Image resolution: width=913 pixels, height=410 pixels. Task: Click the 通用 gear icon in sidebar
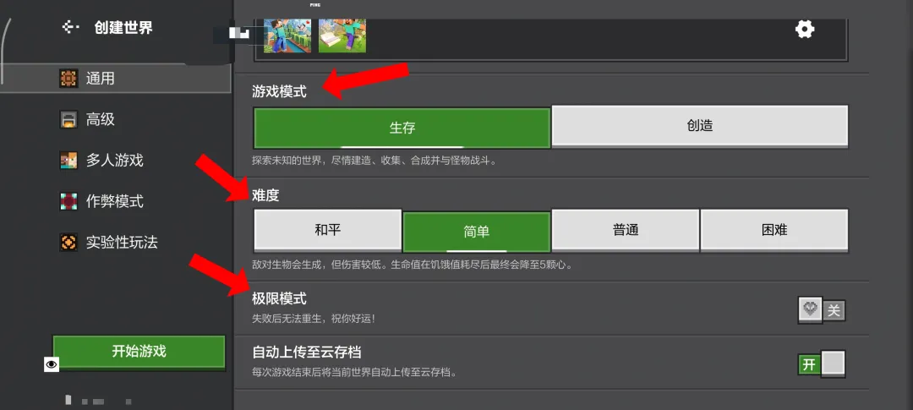tap(68, 78)
